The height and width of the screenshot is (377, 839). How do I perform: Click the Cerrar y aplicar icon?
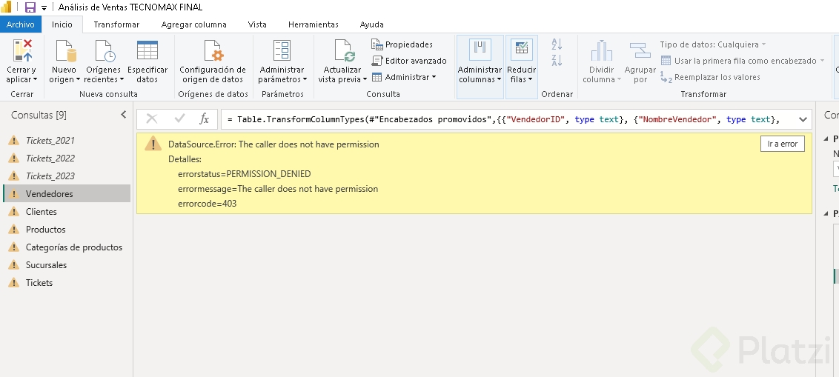click(x=21, y=50)
